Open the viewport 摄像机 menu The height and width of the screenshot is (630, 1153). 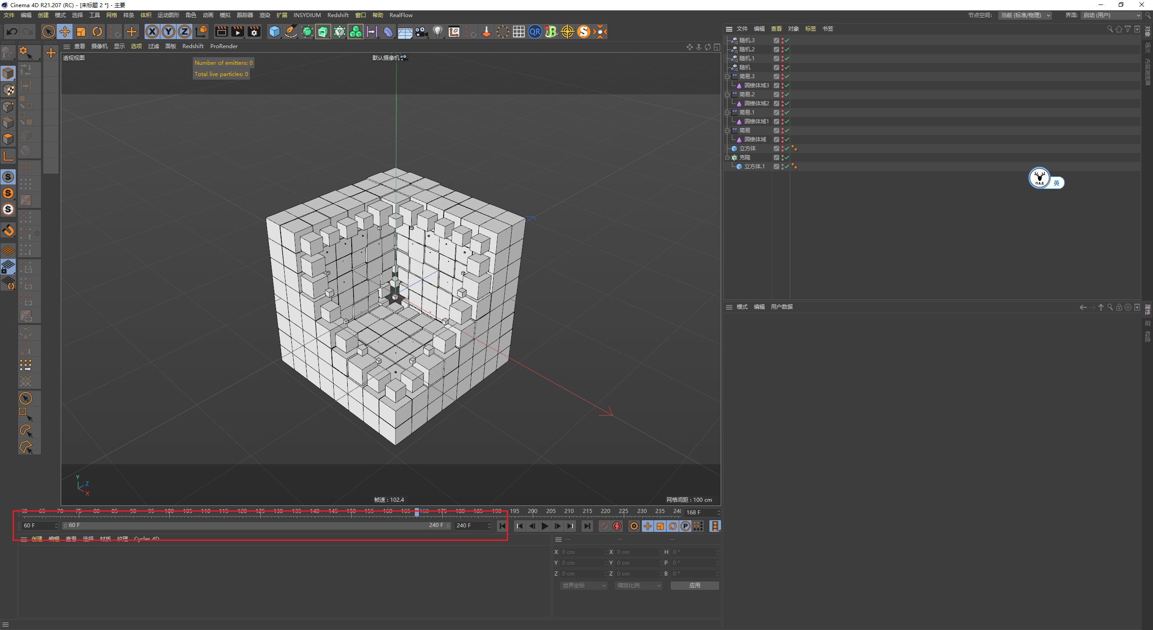click(100, 46)
